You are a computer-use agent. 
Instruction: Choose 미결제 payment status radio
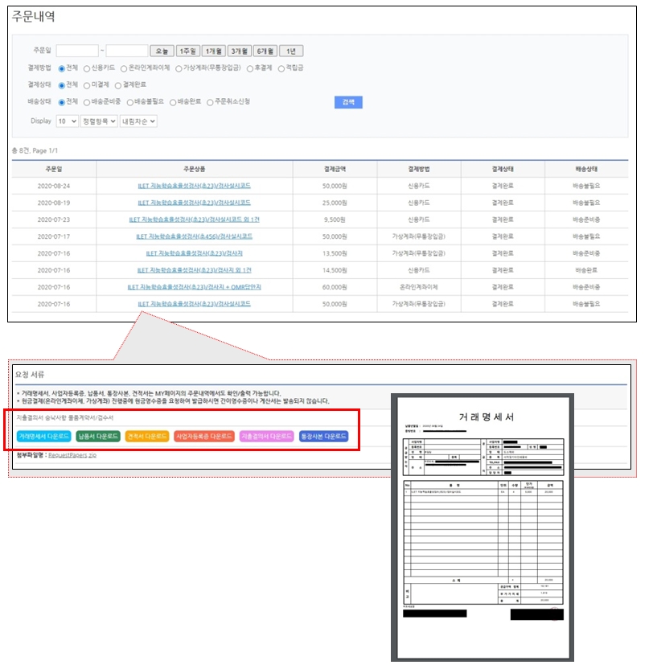click(x=87, y=84)
